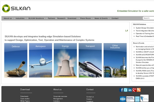Image resolution: width=154 pixels, height=102 pixels.
Task: Open the Industries menu
Action: tap(20, 18)
